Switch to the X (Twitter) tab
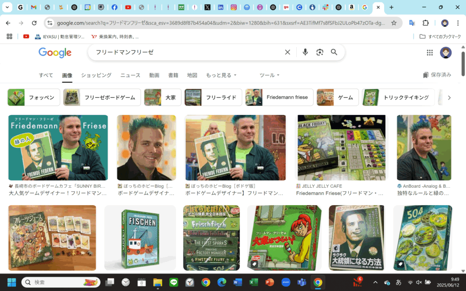This screenshot has height=291, width=466. point(208,7)
